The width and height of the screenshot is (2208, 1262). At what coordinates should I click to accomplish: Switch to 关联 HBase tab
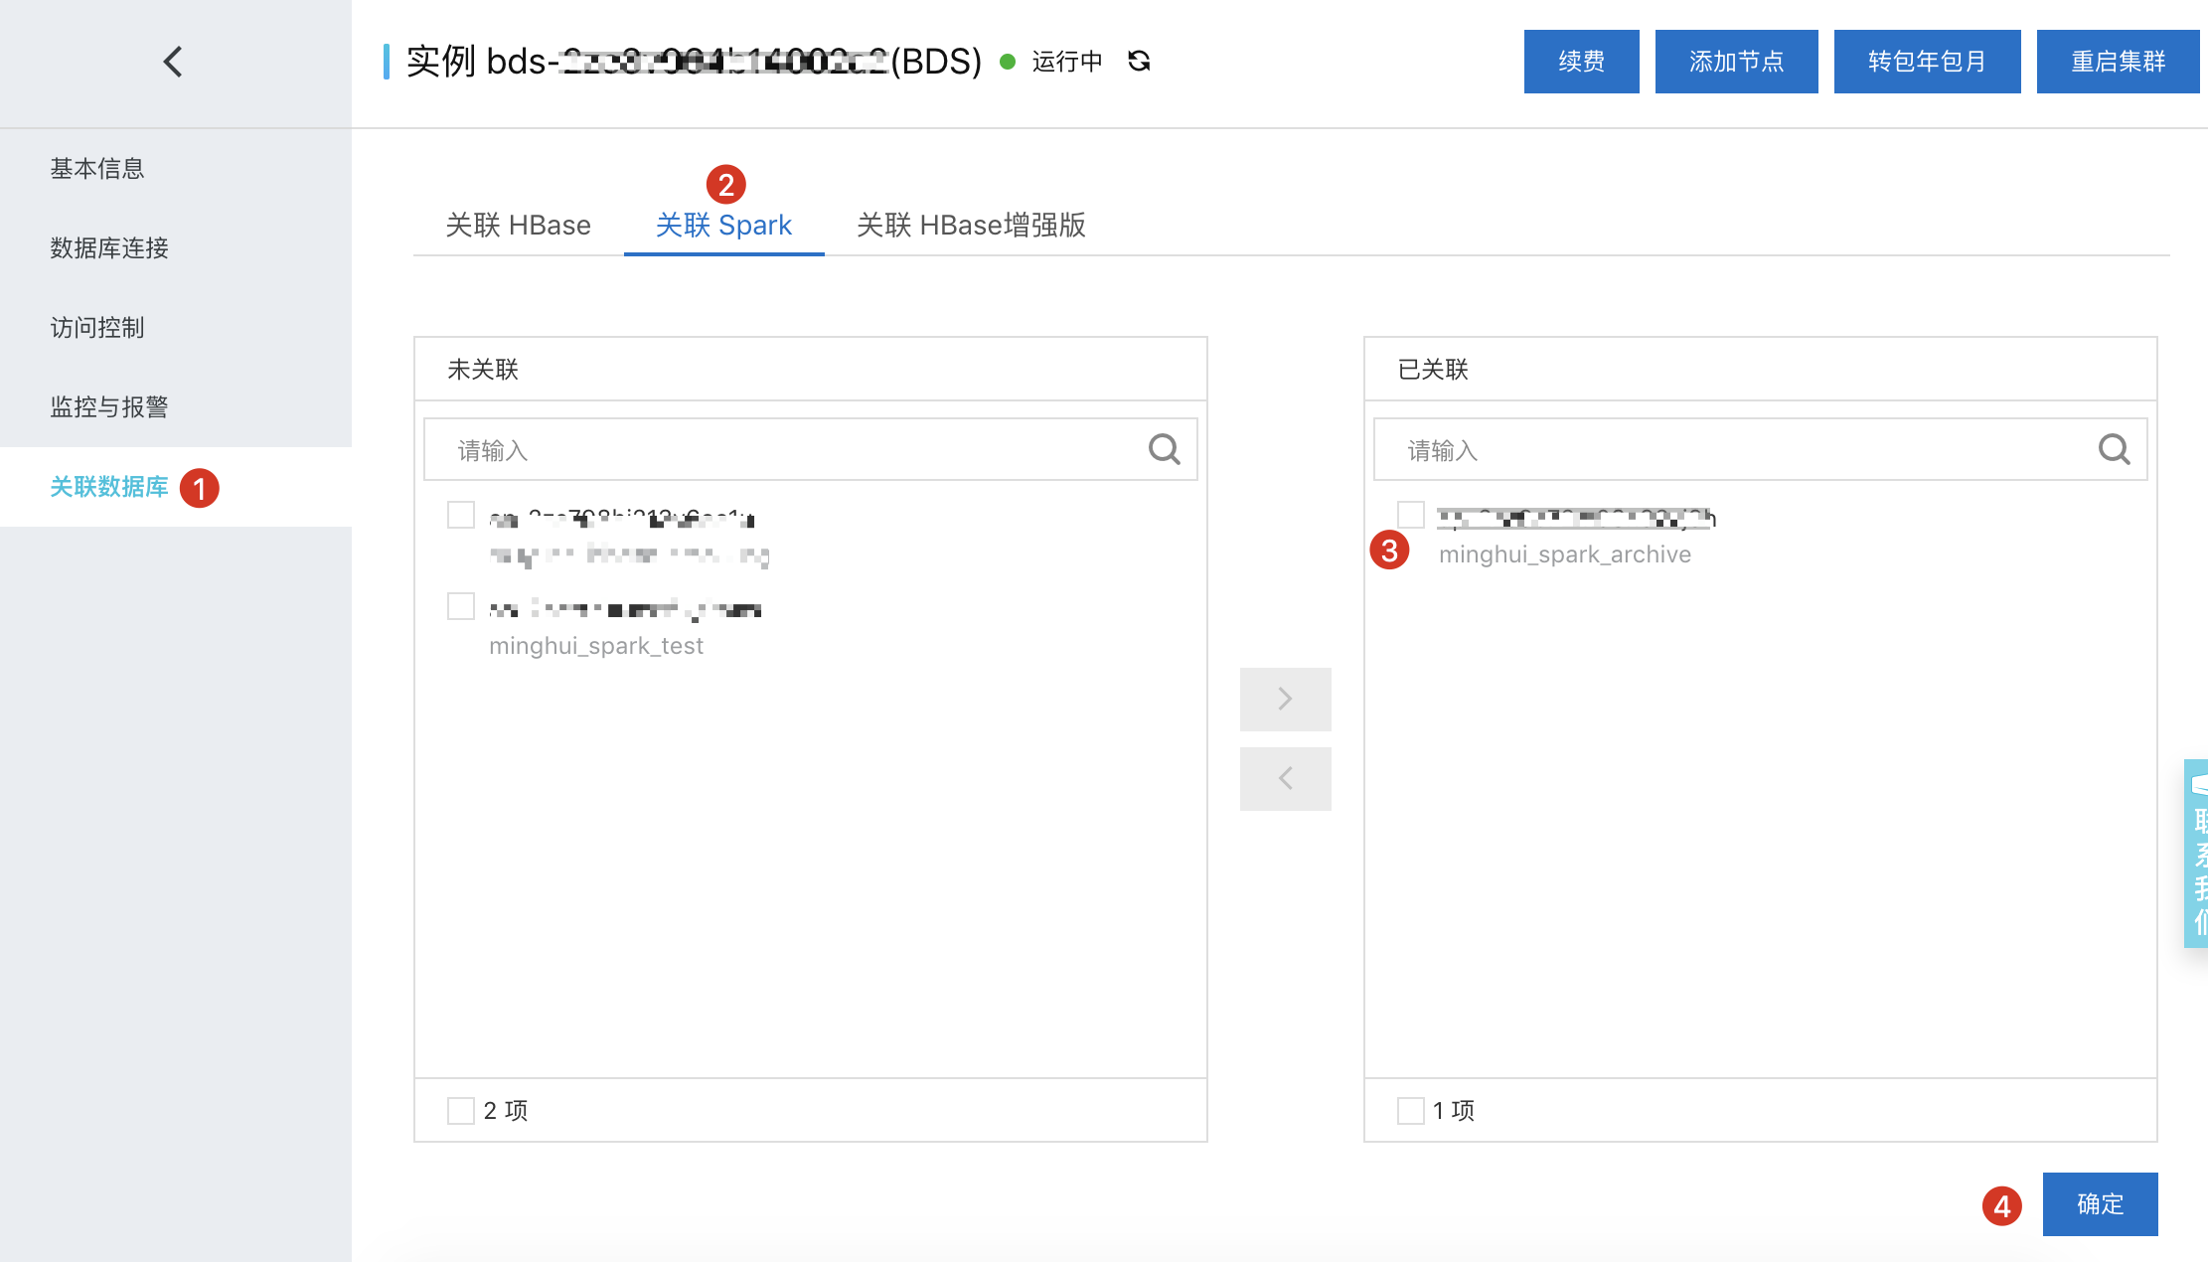coord(519,226)
